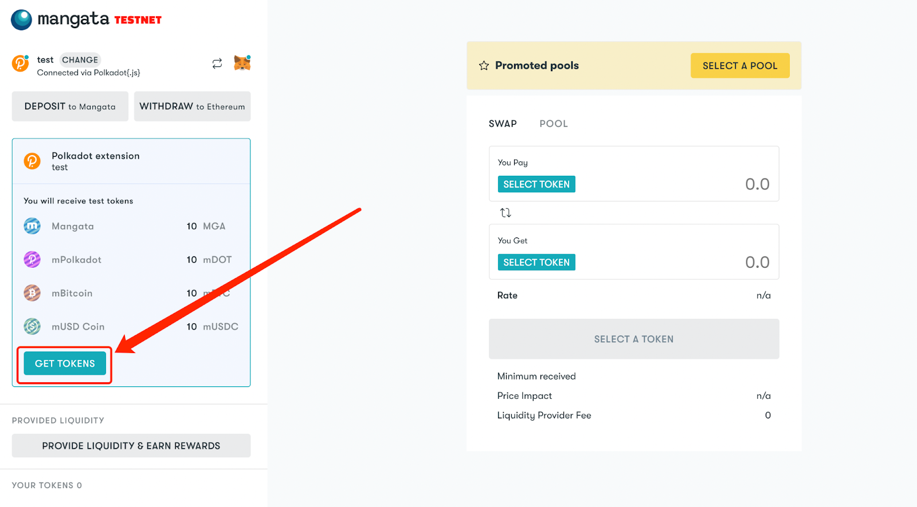Click the Mangata token icon
Viewport: 917px width, 507px height.
32,226
